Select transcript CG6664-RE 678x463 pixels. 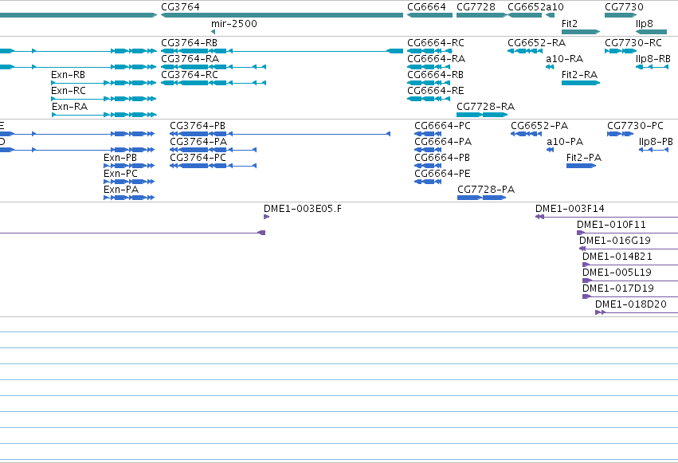click(x=429, y=99)
